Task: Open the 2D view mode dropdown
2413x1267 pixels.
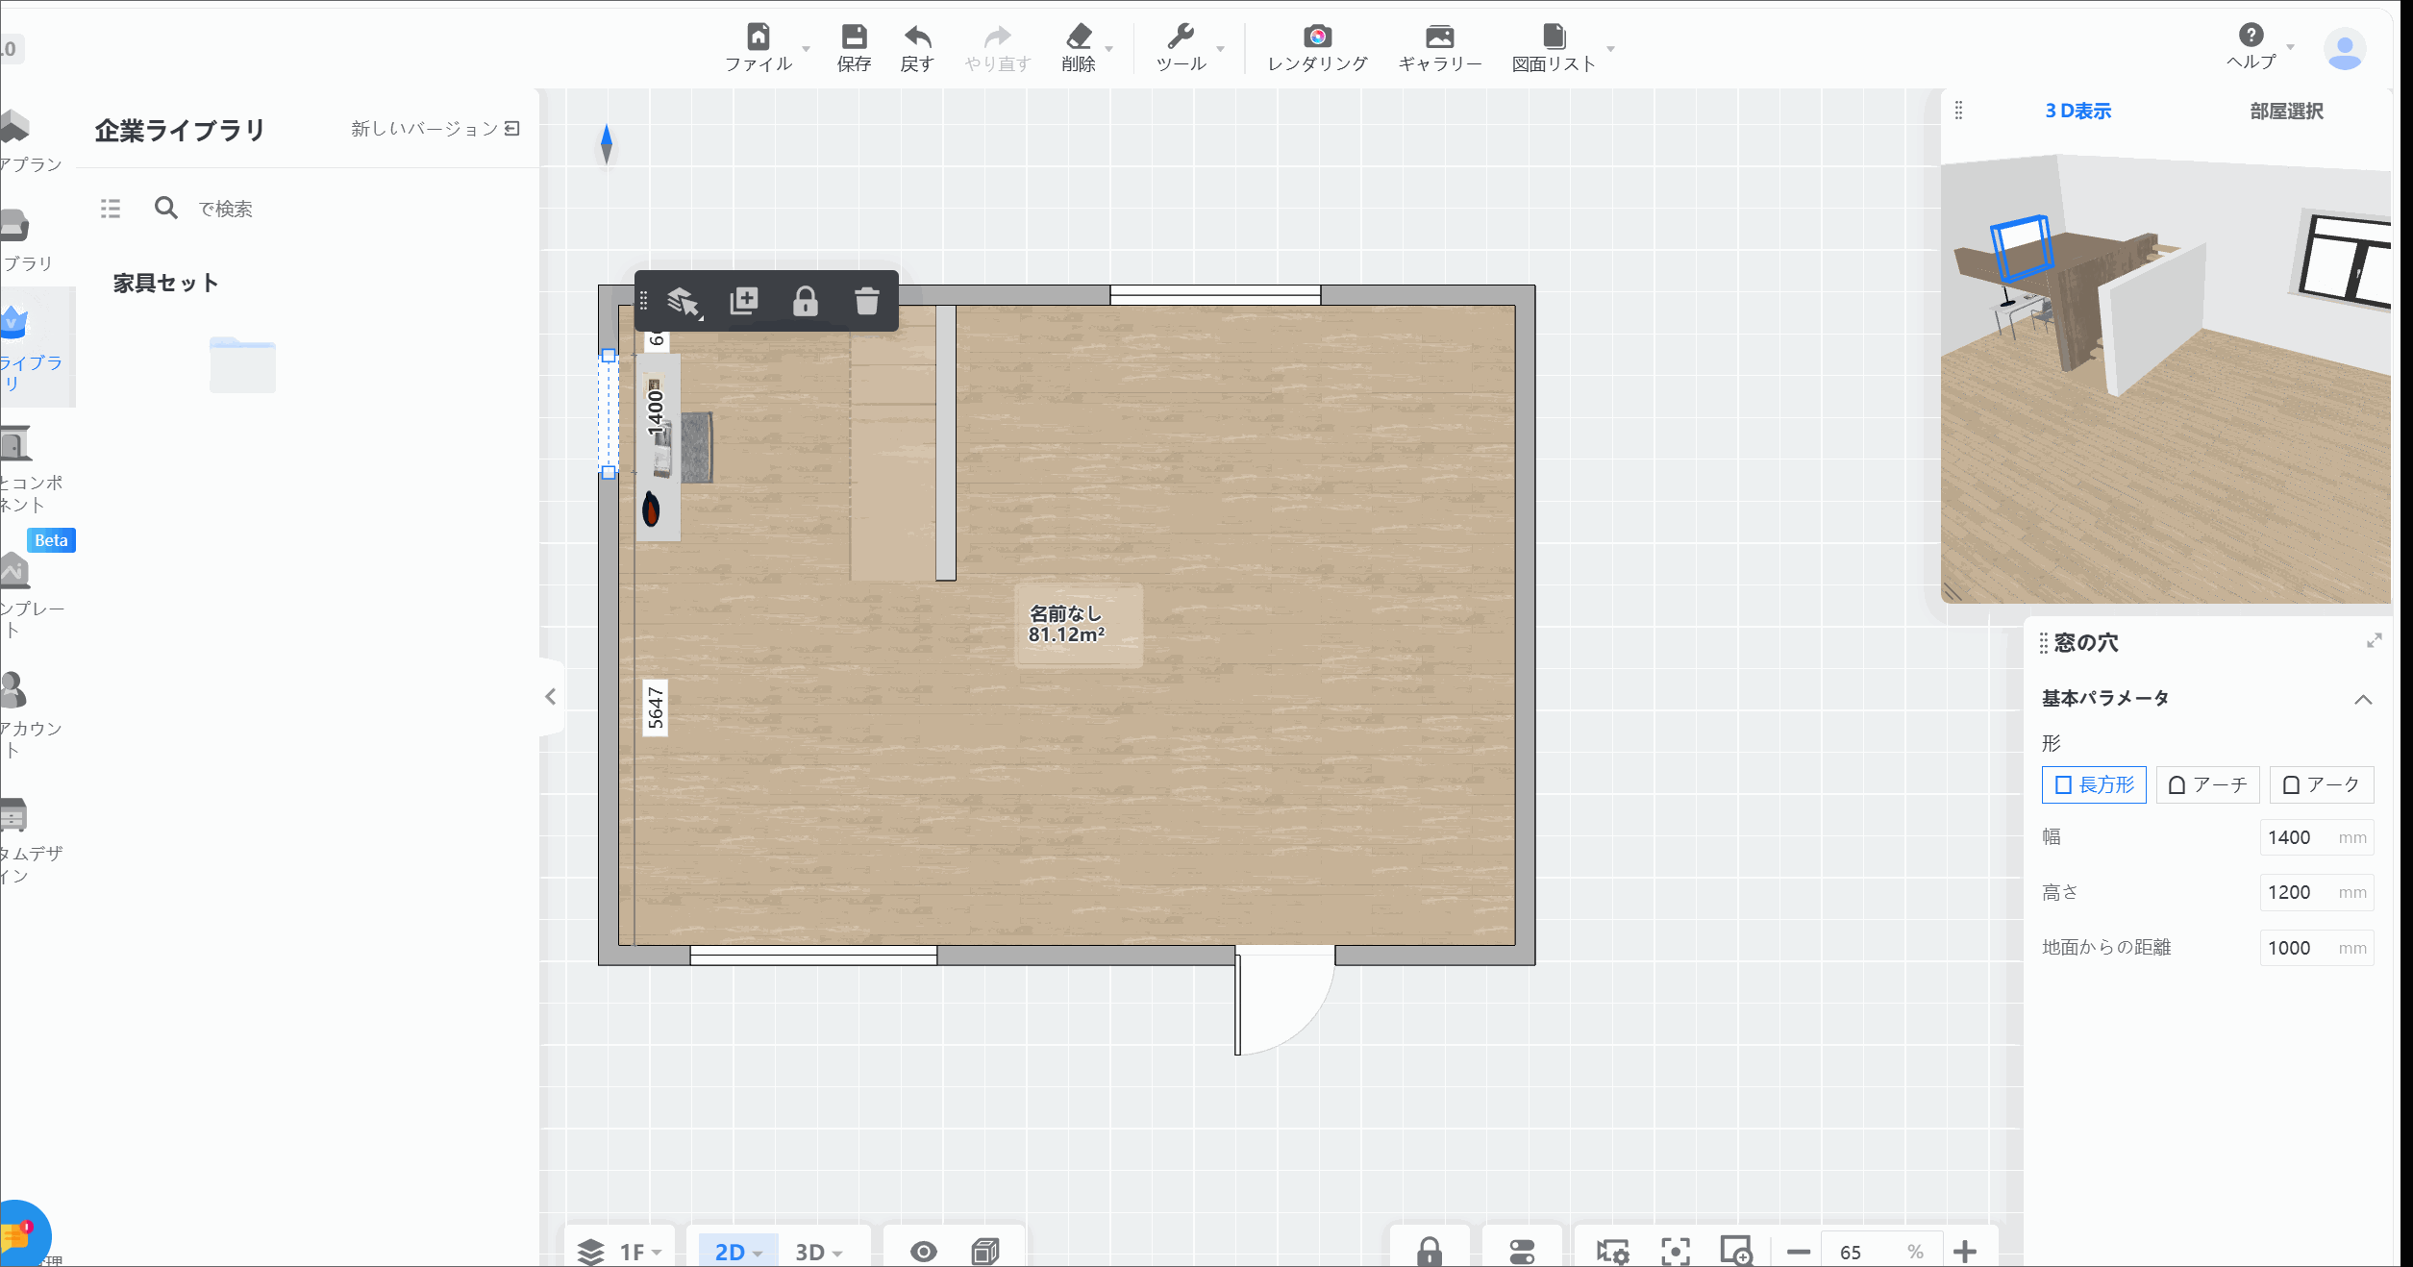Action: click(738, 1252)
